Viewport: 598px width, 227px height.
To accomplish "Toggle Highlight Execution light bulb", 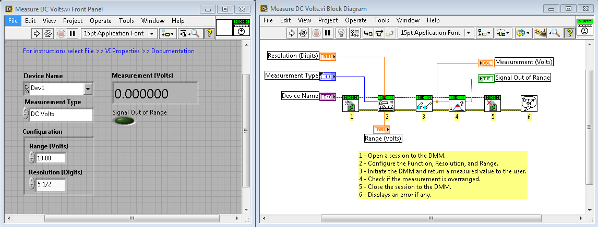I will [341, 33].
